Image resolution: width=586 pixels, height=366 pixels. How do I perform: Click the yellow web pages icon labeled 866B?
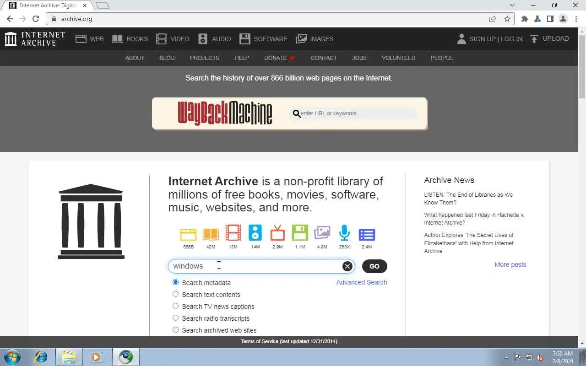(x=188, y=234)
